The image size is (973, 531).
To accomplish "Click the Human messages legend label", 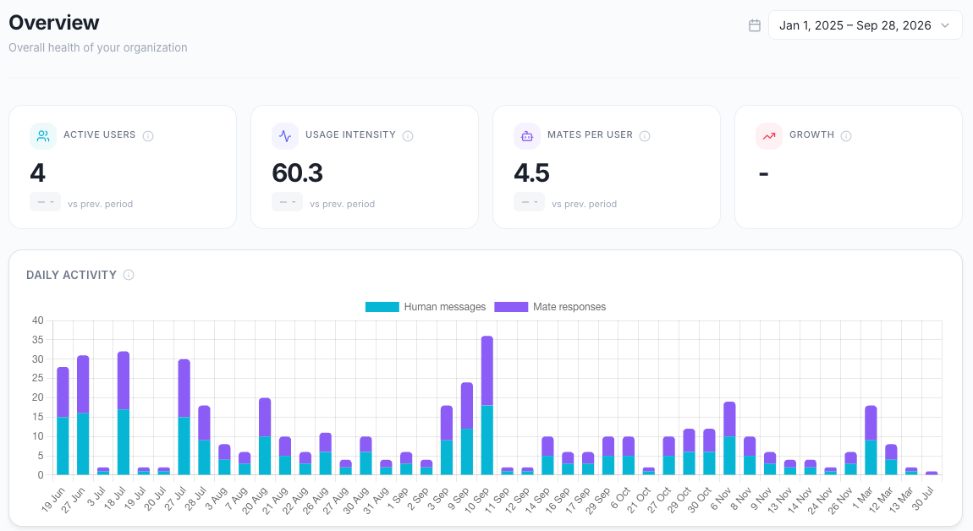I will tap(445, 306).
